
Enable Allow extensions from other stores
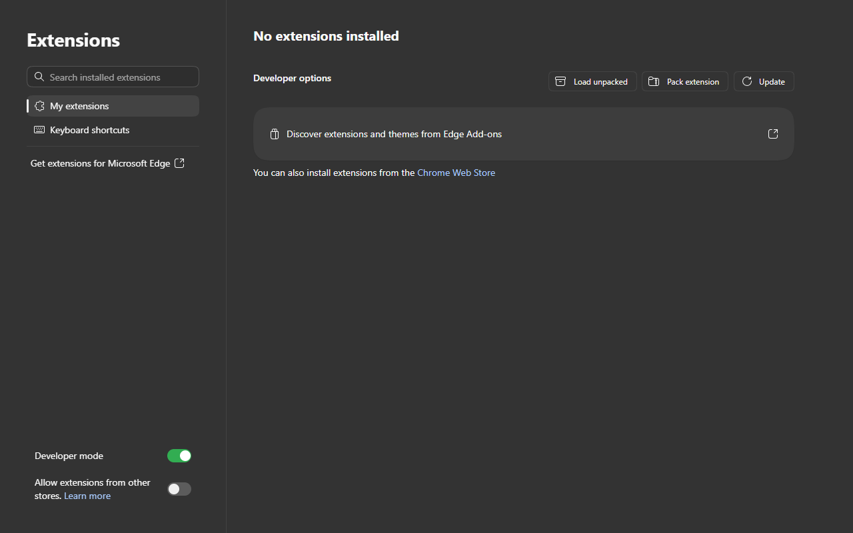tap(179, 489)
